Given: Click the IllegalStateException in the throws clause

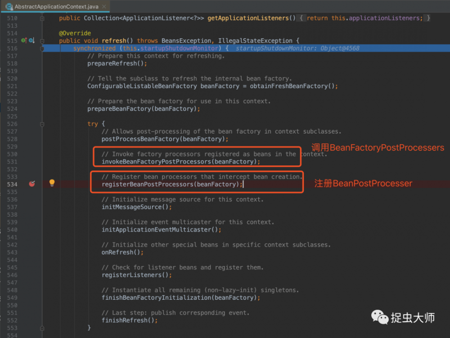Looking at the screenshot, I should tap(255, 40).
